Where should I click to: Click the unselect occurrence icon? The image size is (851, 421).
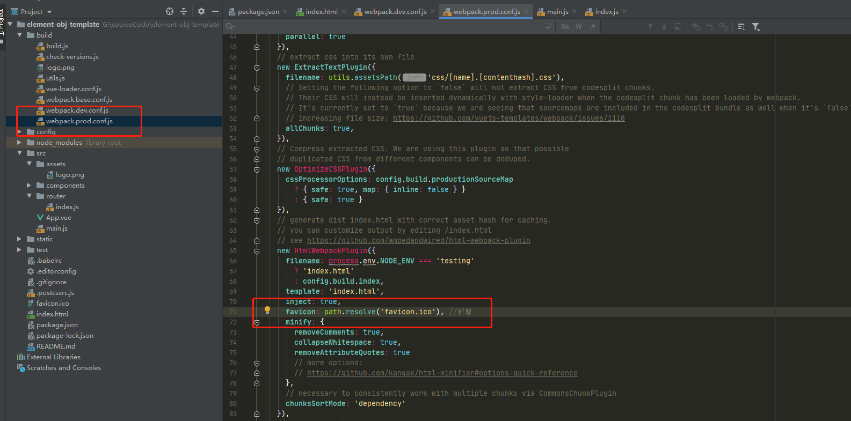[x=710, y=26]
